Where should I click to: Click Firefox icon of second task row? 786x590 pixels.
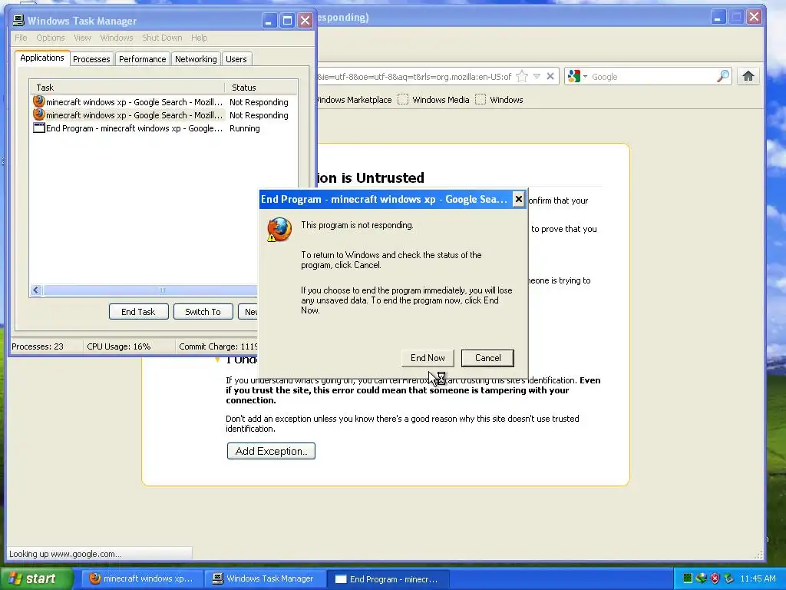(x=39, y=114)
